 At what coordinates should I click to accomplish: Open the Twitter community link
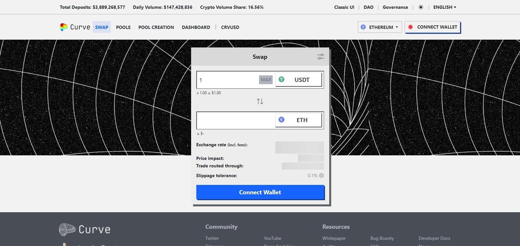[x=212, y=238]
